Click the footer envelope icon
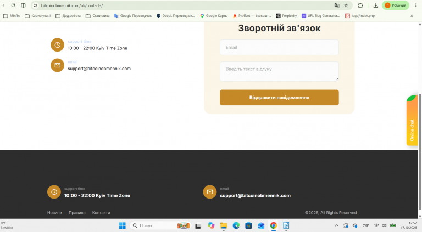The image size is (422, 232). pyautogui.click(x=210, y=192)
